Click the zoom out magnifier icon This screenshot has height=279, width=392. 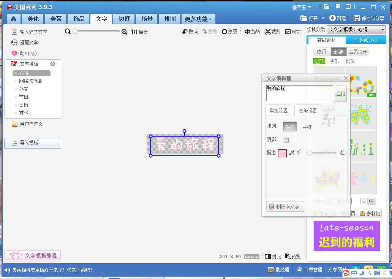tap(68, 32)
